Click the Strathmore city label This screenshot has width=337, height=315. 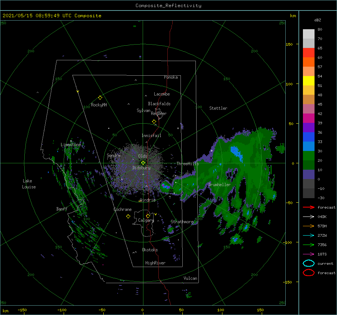point(182,222)
